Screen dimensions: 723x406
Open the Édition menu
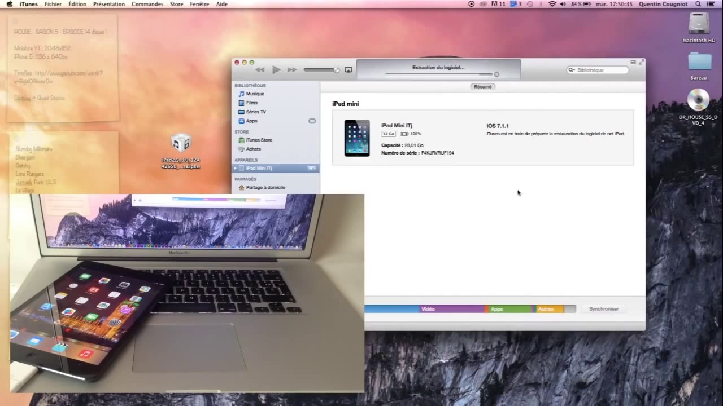pos(77,4)
